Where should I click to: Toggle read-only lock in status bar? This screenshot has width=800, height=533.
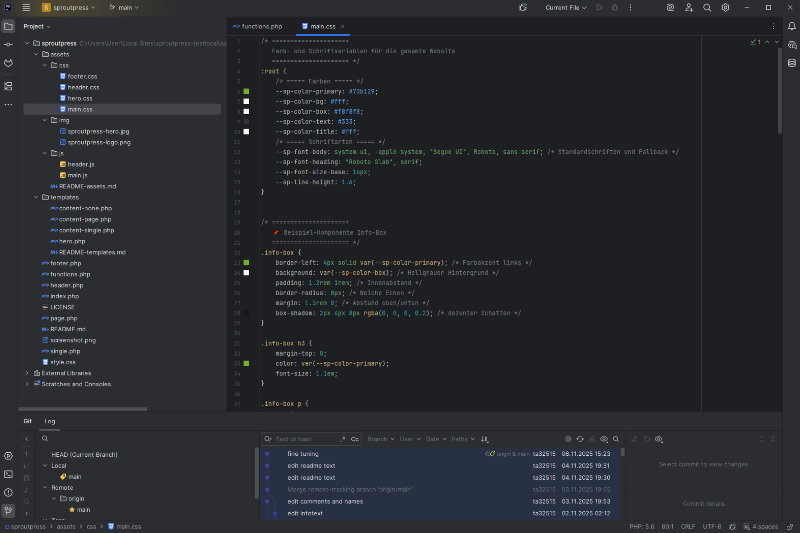click(790, 527)
